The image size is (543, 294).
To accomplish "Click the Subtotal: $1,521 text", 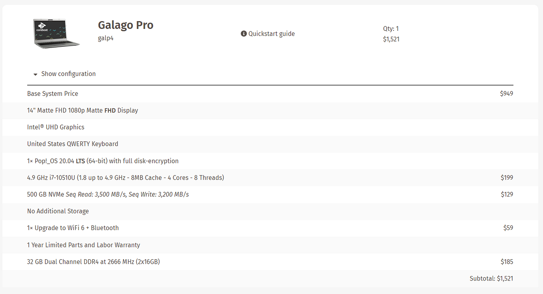I will 491,279.
